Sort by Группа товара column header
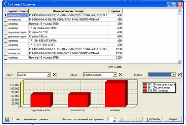The image size is (186, 125). point(18,11)
